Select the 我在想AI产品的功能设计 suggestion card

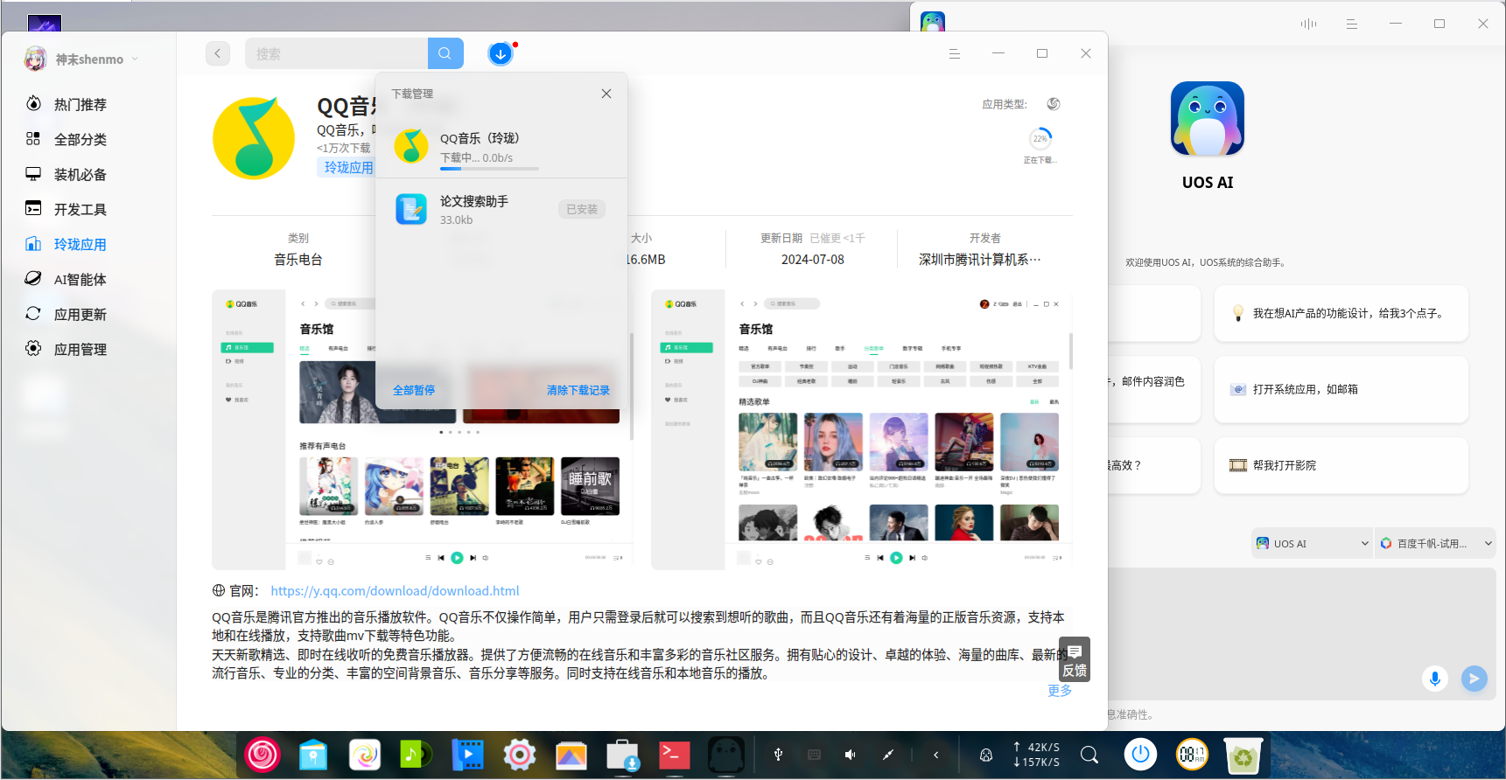click(x=1341, y=313)
